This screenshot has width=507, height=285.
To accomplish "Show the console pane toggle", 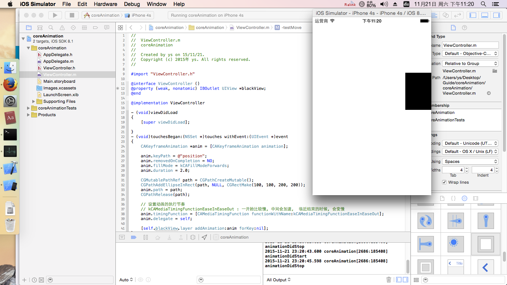I will (405, 280).
